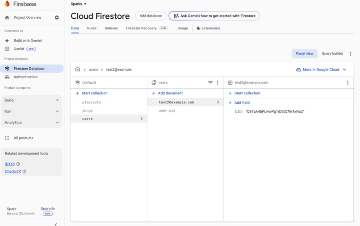Click the UID field value

275,111
